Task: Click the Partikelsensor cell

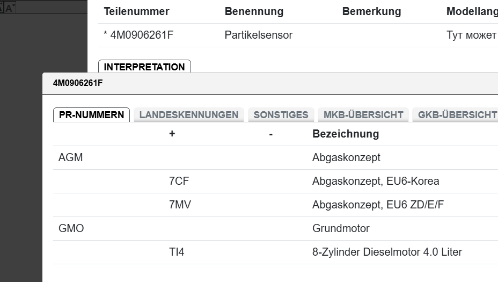Action: (258, 35)
